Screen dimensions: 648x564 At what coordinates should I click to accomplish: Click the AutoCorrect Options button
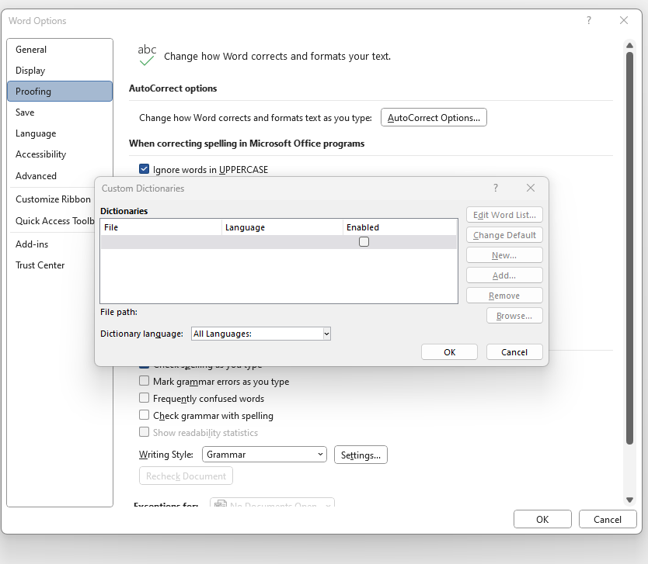tap(434, 117)
